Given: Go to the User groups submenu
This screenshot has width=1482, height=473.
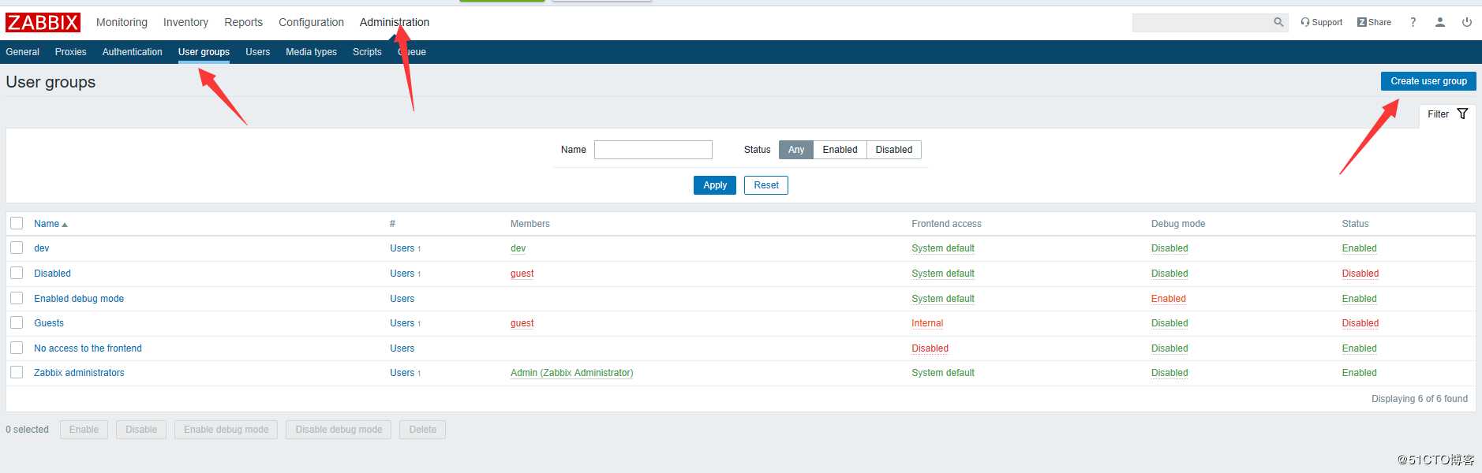Looking at the screenshot, I should coord(204,52).
